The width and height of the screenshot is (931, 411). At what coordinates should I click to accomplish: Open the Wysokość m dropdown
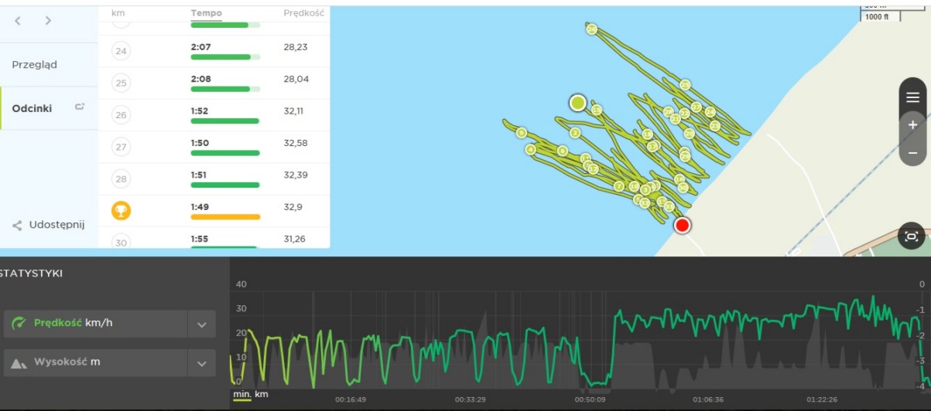pos(202,363)
